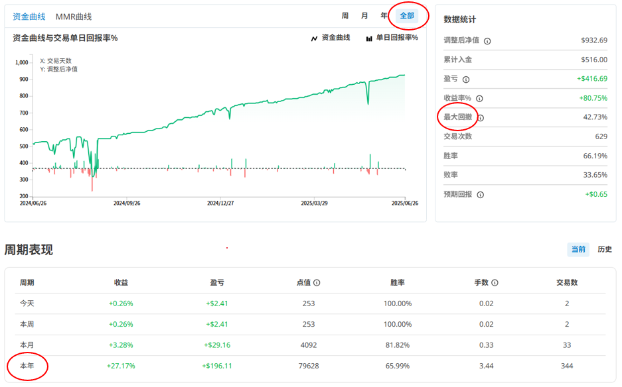Switch to the MMR曲线 tab
The height and width of the screenshot is (387, 622).
74,17
